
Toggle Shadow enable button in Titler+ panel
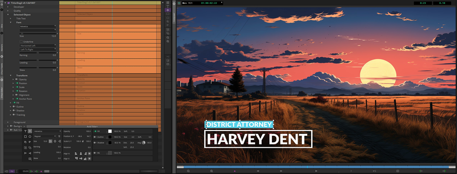(95, 142)
